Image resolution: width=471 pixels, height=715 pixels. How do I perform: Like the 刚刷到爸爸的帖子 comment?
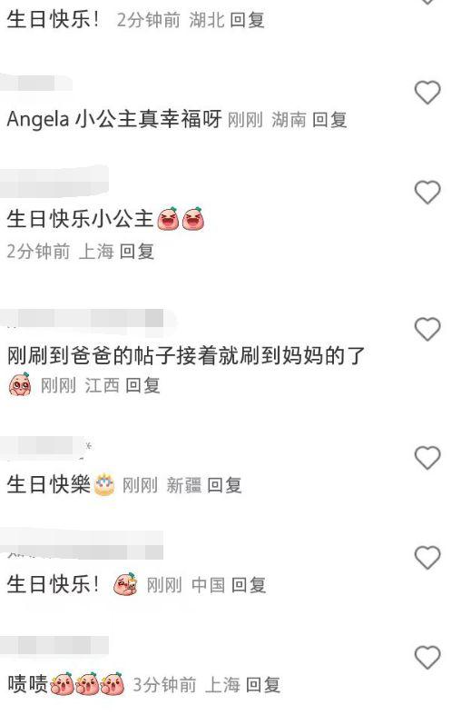coord(427,329)
